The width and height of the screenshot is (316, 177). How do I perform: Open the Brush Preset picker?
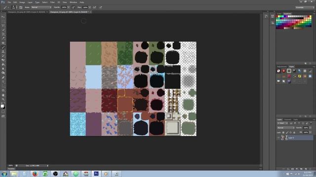coord(14,7)
